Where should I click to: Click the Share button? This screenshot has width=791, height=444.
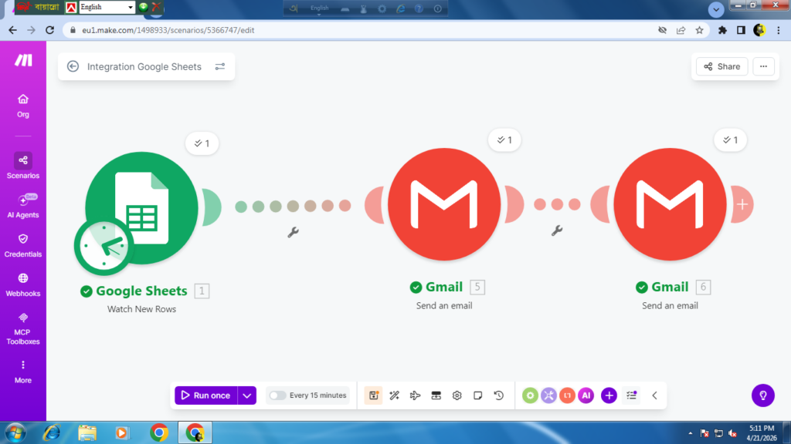pyautogui.click(x=722, y=66)
